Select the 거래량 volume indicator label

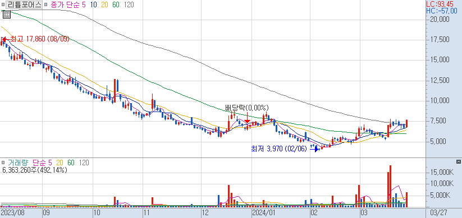tap(17, 163)
